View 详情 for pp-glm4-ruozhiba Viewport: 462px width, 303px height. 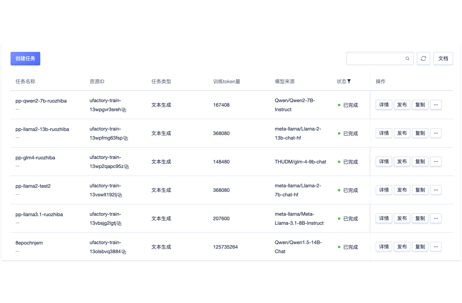click(384, 162)
